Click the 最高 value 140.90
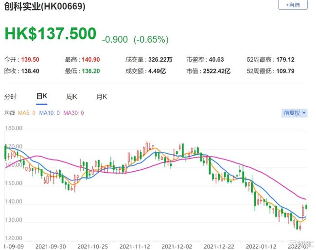The width and height of the screenshot is (316, 250). [x=91, y=60]
